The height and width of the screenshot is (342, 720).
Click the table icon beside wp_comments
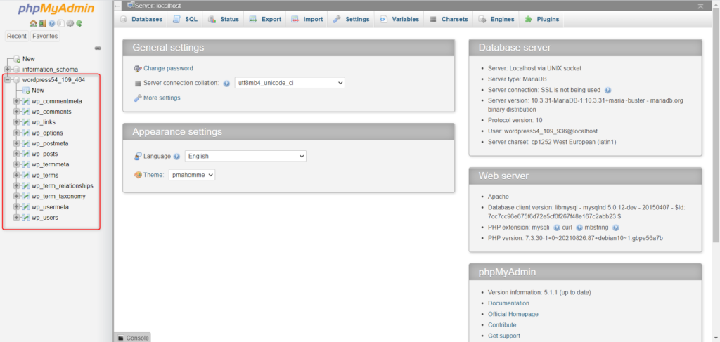(x=26, y=112)
